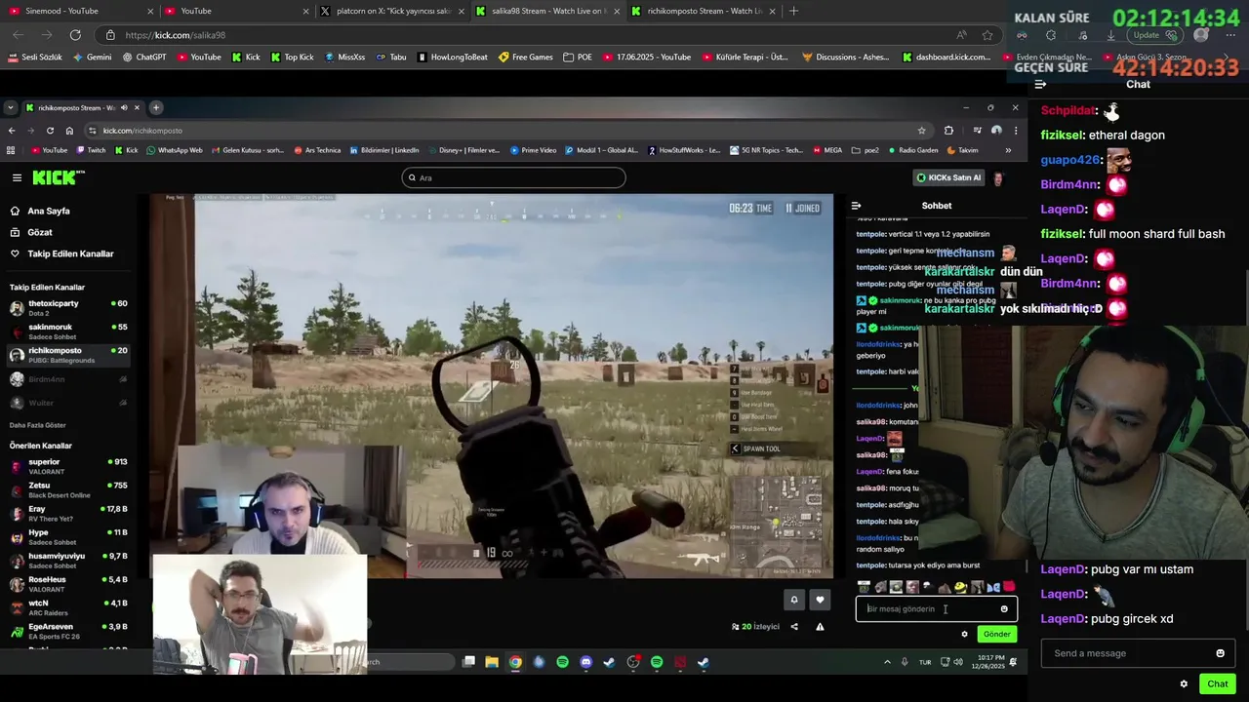Viewport: 1249px width, 702px height.
Task: Open POE bookmarks folder
Action: 578,58
